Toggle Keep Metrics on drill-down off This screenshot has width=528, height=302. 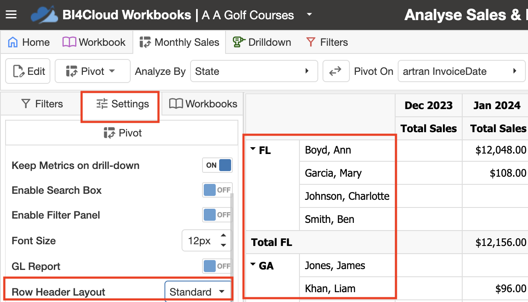tap(217, 166)
